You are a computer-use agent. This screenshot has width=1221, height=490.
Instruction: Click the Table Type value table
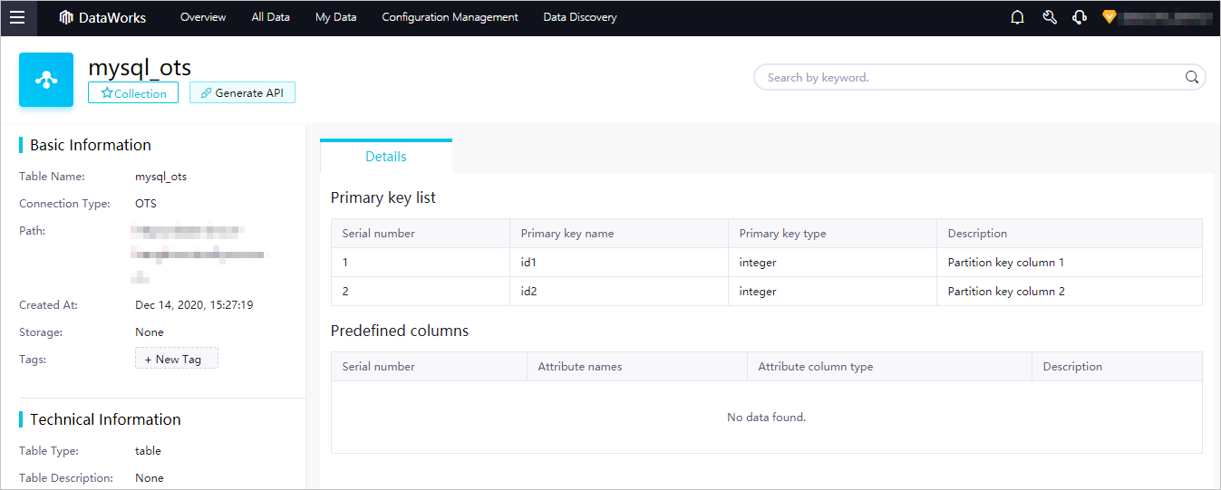(148, 450)
